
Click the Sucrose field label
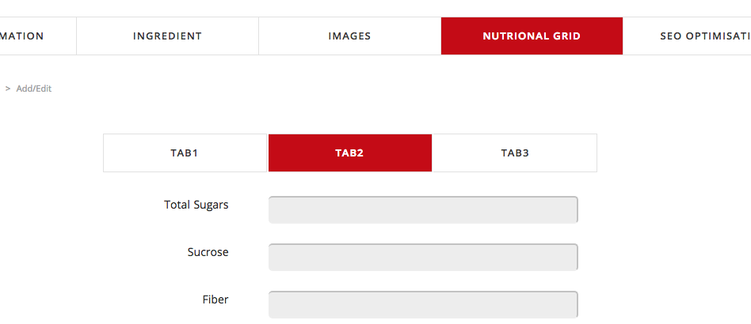tap(208, 252)
